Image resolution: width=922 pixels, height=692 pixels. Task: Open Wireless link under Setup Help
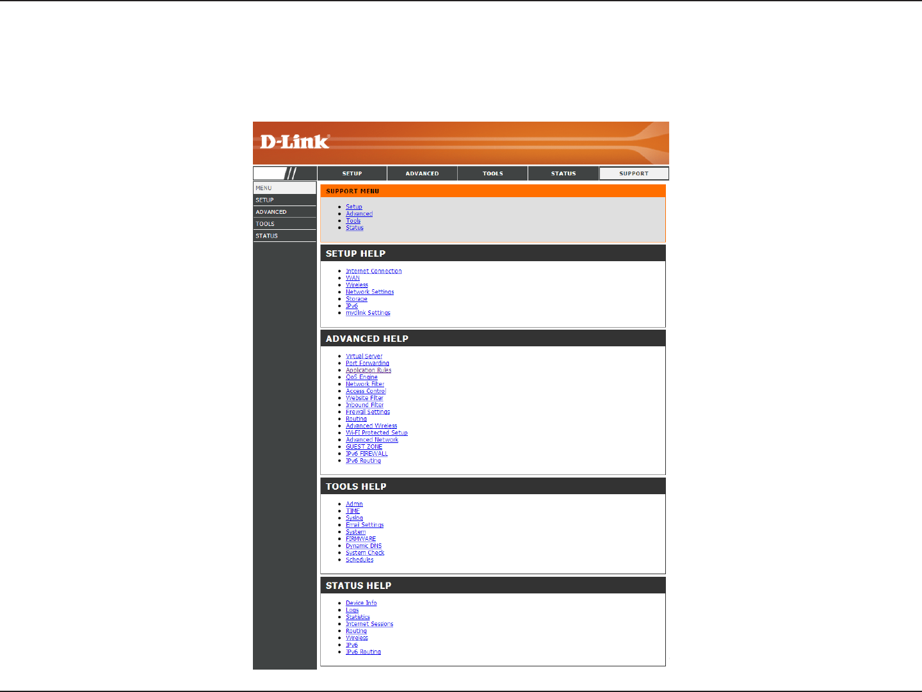[x=357, y=286]
